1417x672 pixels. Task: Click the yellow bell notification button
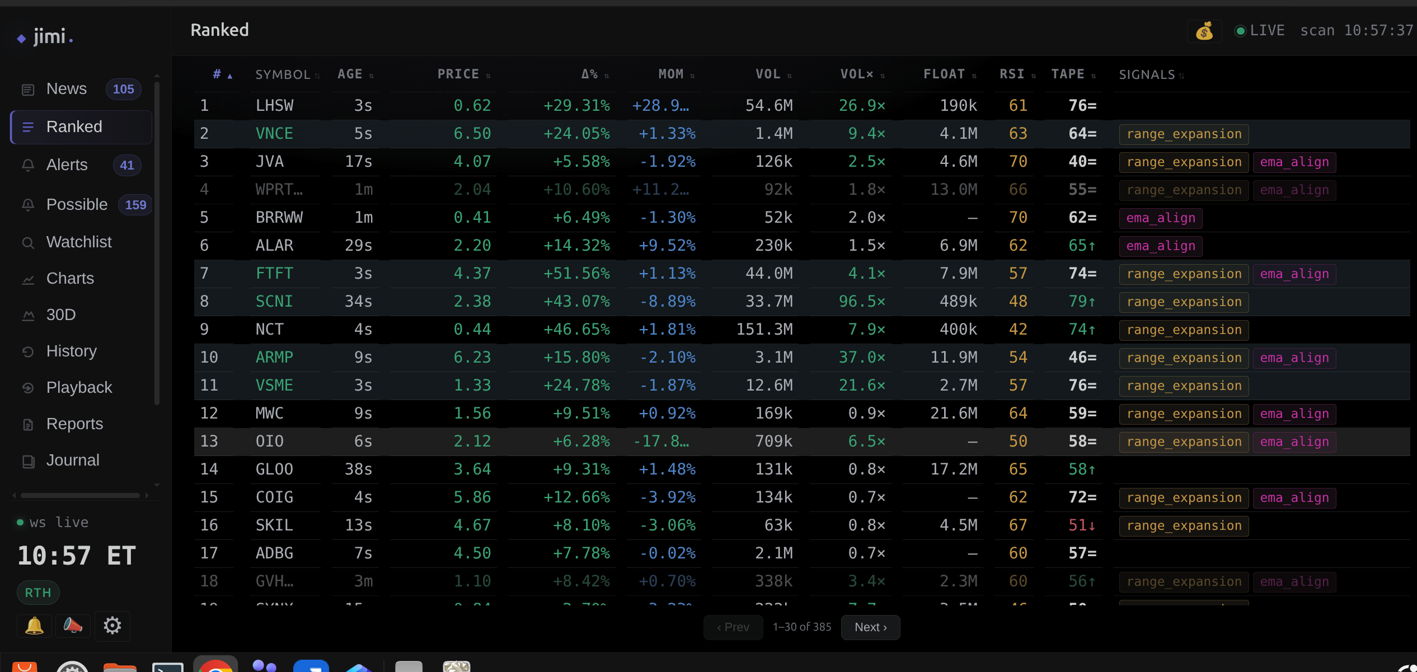coord(34,626)
